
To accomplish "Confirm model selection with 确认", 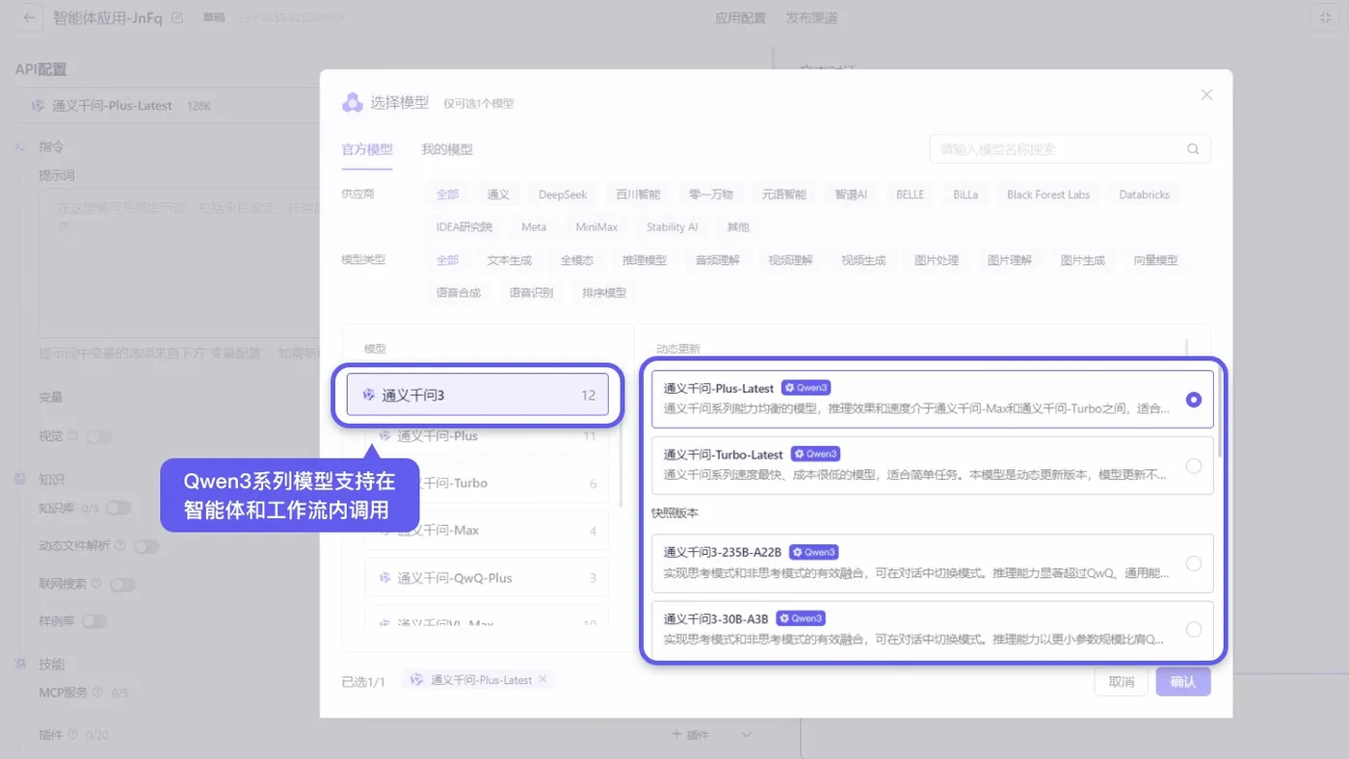I will (1183, 682).
